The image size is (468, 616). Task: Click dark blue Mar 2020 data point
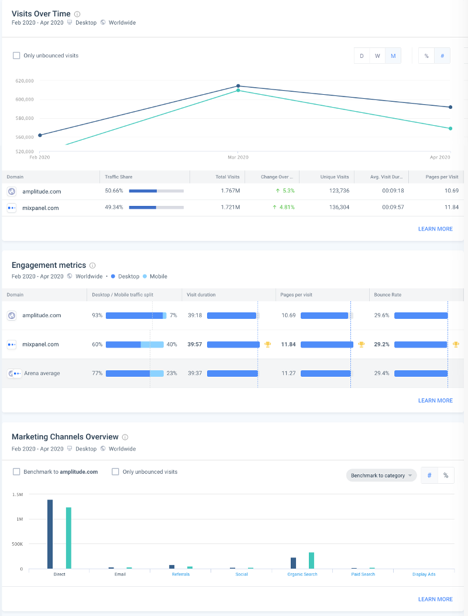click(x=238, y=86)
